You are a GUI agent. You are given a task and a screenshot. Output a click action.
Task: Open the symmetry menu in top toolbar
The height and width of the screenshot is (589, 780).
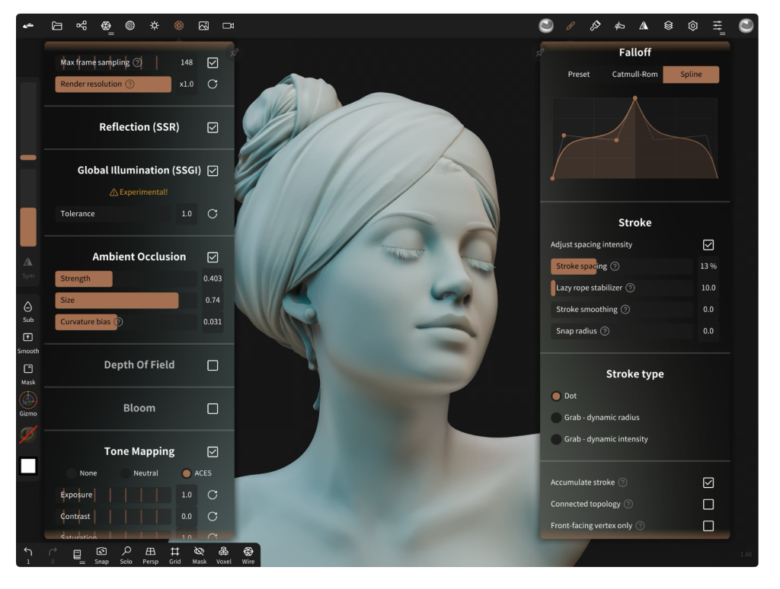tap(644, 26)
